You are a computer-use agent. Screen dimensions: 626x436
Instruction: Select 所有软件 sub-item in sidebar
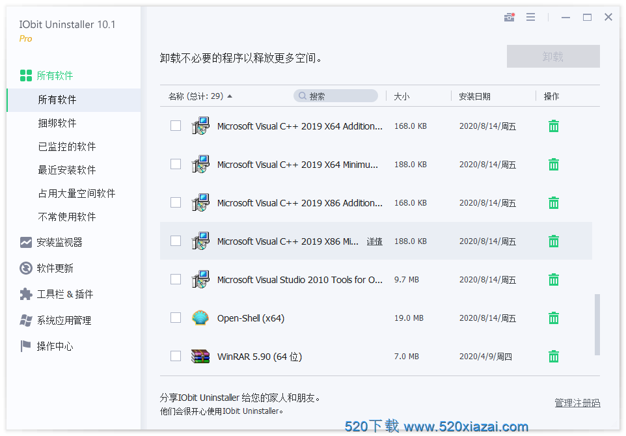74,100
